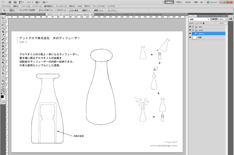Open the blend mode dropdown (通過)
Image resolution: width=234 pixels, height=155 pixels.
[199, 19]
